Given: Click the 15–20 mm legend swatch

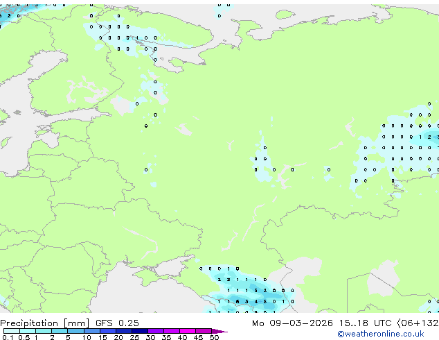Looking at the screenshot, I should click(107, 331).
